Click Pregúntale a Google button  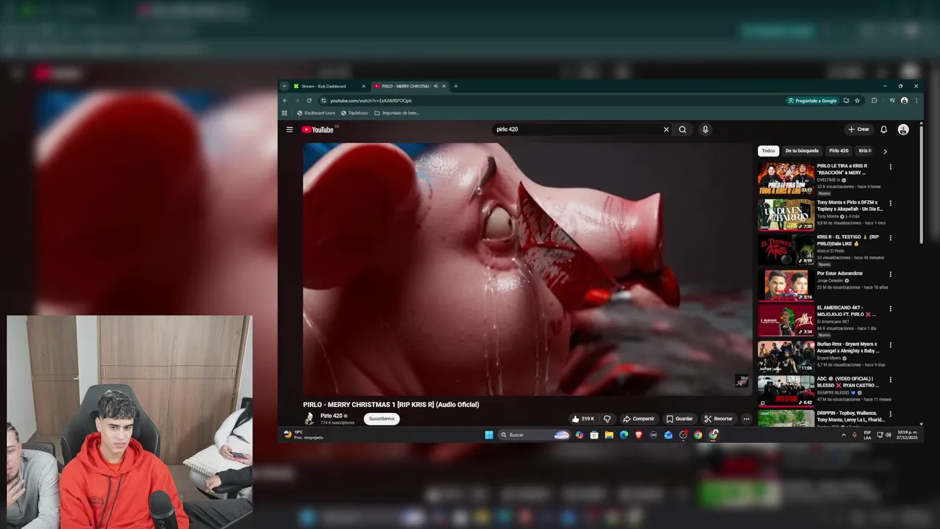[x=812, y=101]
